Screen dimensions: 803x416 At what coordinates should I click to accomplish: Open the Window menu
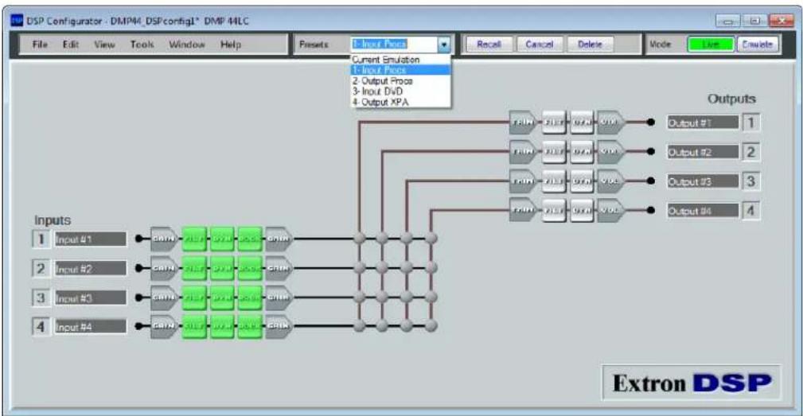(187, 45)
